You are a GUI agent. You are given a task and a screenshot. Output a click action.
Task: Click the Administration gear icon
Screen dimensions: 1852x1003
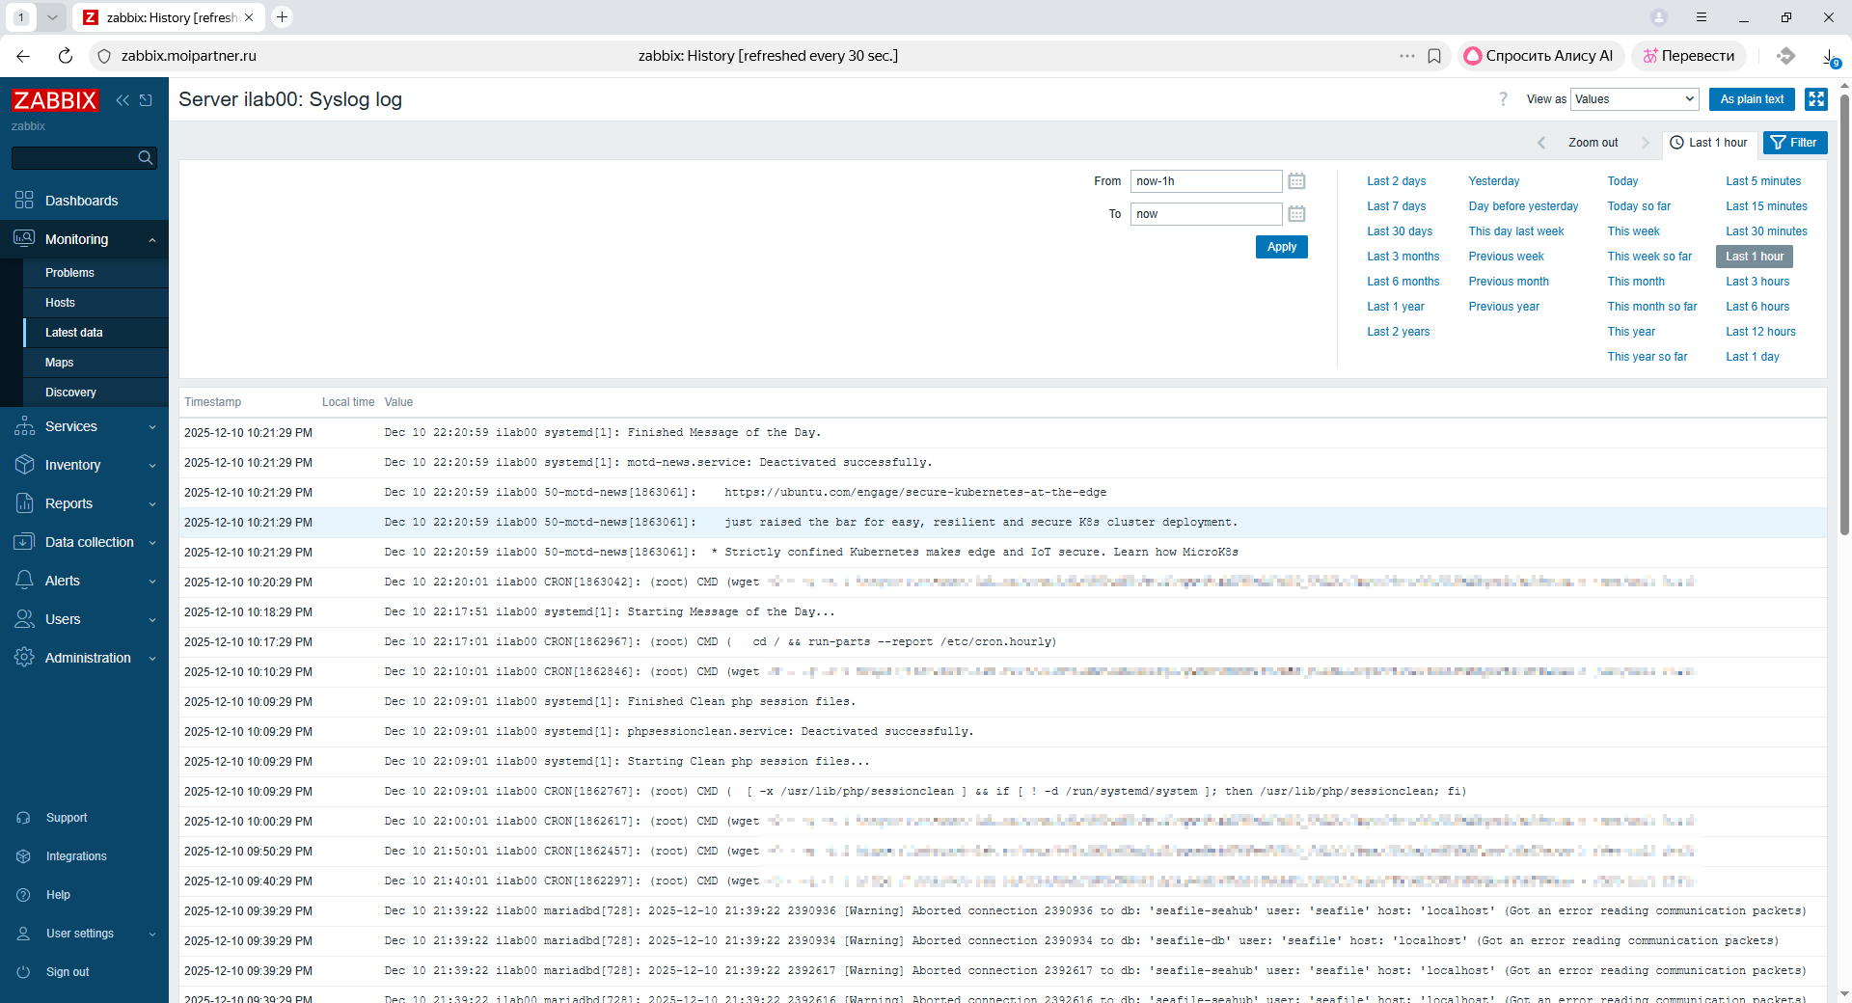pos(24,657)
